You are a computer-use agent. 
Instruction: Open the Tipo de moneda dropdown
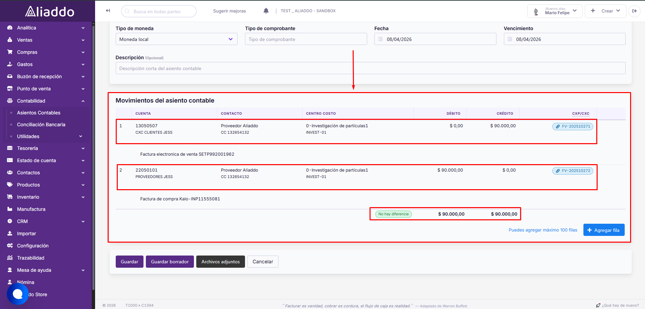click(x=176, y=39)
